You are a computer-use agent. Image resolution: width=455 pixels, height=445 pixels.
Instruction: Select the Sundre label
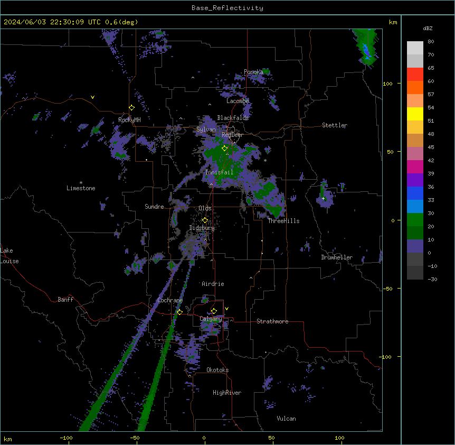[x=154, y=207]
